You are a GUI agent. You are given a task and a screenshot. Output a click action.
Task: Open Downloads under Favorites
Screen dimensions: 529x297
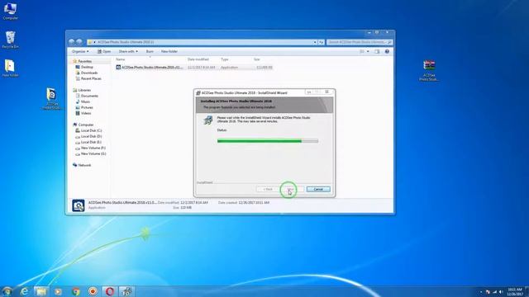[89, 73]
